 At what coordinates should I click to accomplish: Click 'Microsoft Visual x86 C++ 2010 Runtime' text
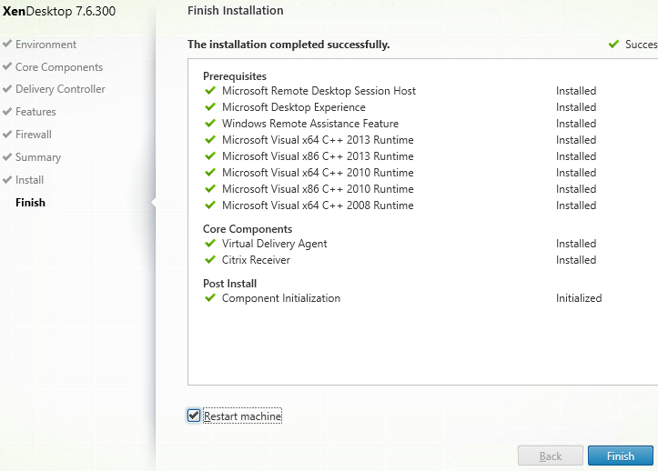point(318,189)
